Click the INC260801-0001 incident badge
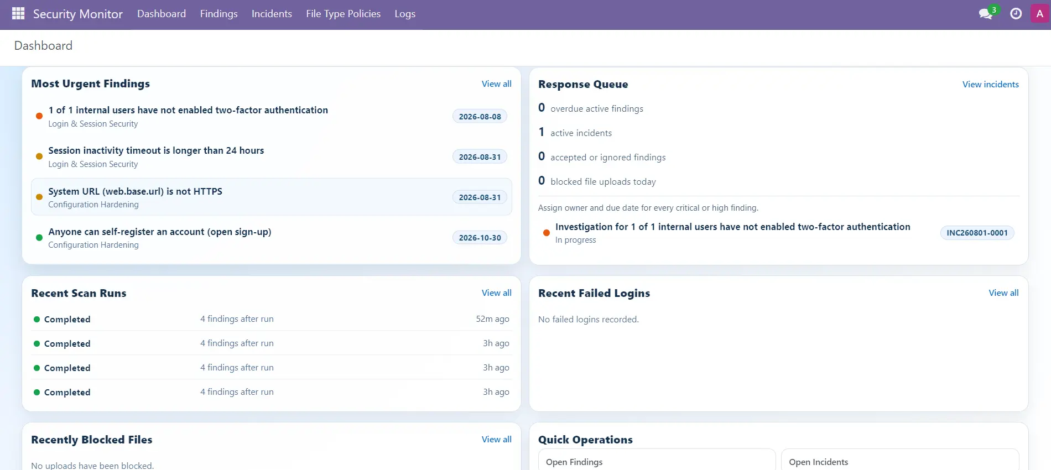 977,233
